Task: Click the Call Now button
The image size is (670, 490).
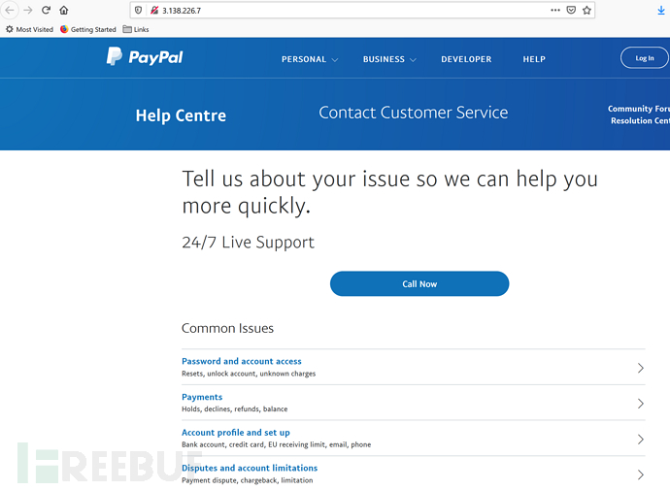Action: (x=419, y=284)
